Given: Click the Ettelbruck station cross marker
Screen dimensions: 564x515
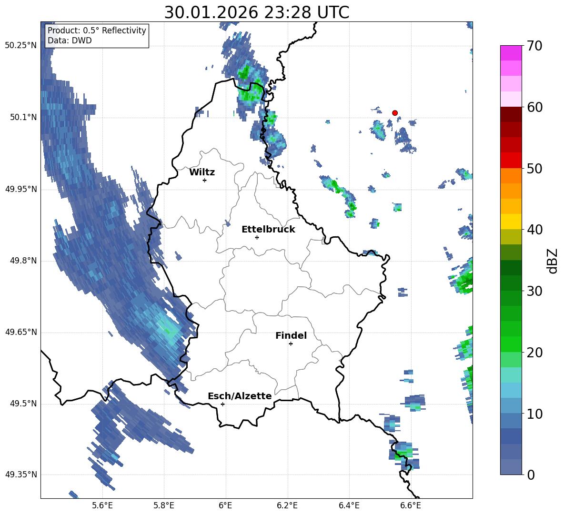Looking at the screenshot, I should pos(257,237).
